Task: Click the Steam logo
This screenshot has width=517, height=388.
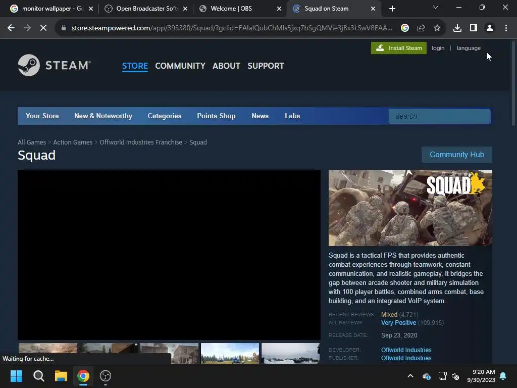Action: tap(55, 65)
